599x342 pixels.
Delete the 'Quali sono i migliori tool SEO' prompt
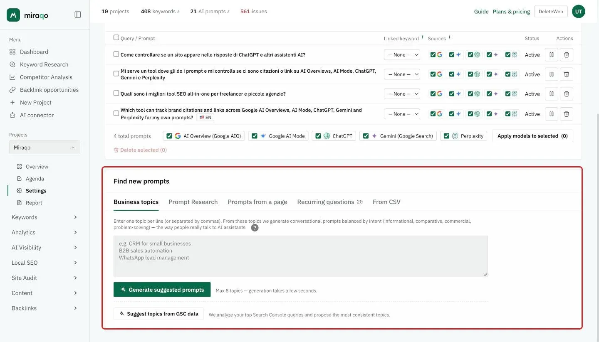tap(566, 94)
